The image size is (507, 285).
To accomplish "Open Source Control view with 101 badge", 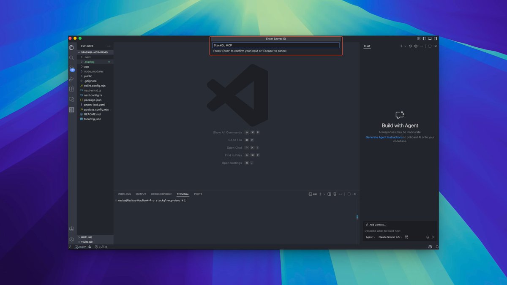I will click(71, 68).
